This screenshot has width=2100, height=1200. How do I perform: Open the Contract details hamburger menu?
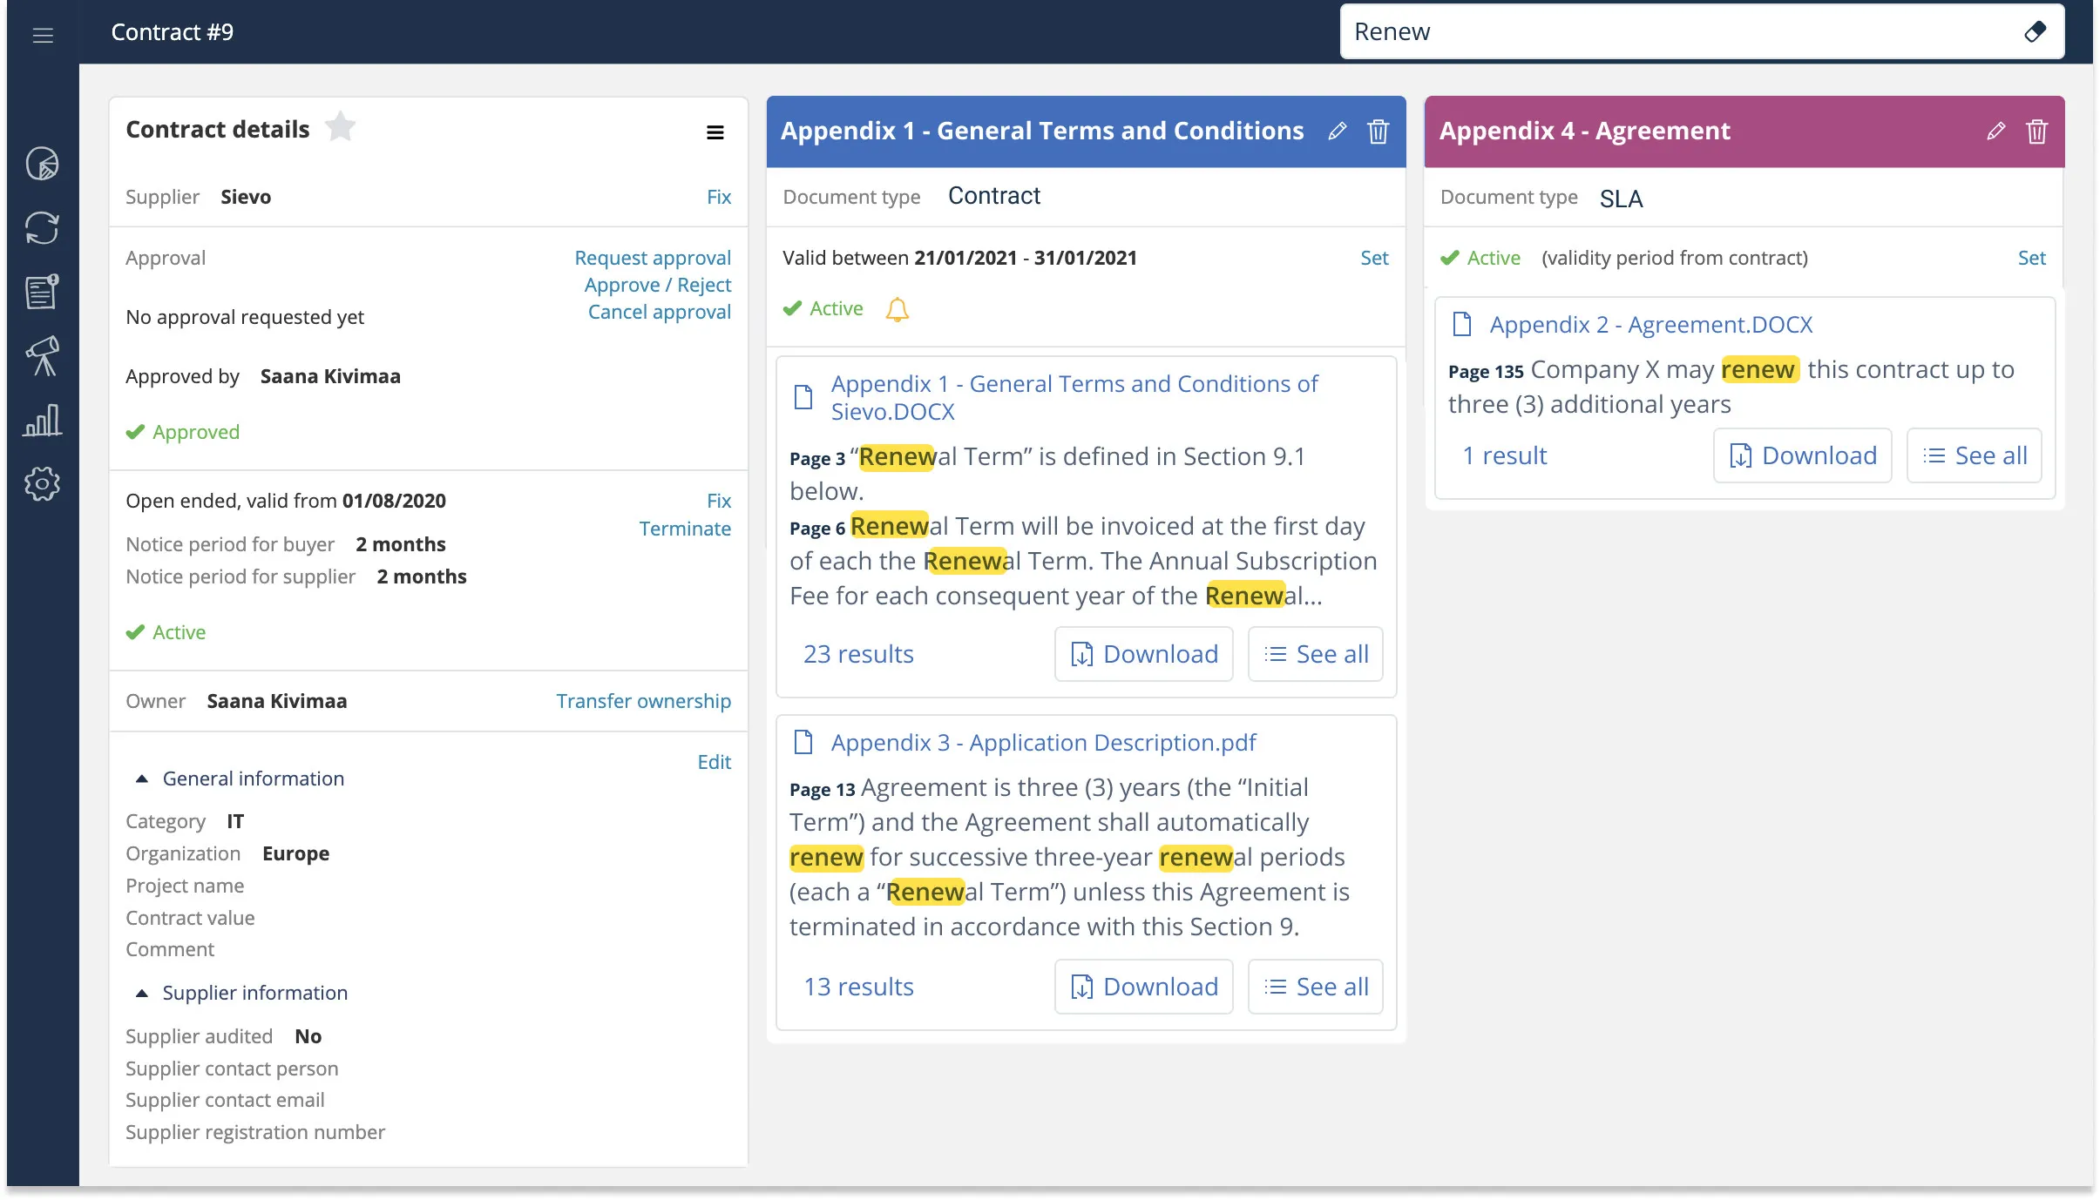pos(715,132)
